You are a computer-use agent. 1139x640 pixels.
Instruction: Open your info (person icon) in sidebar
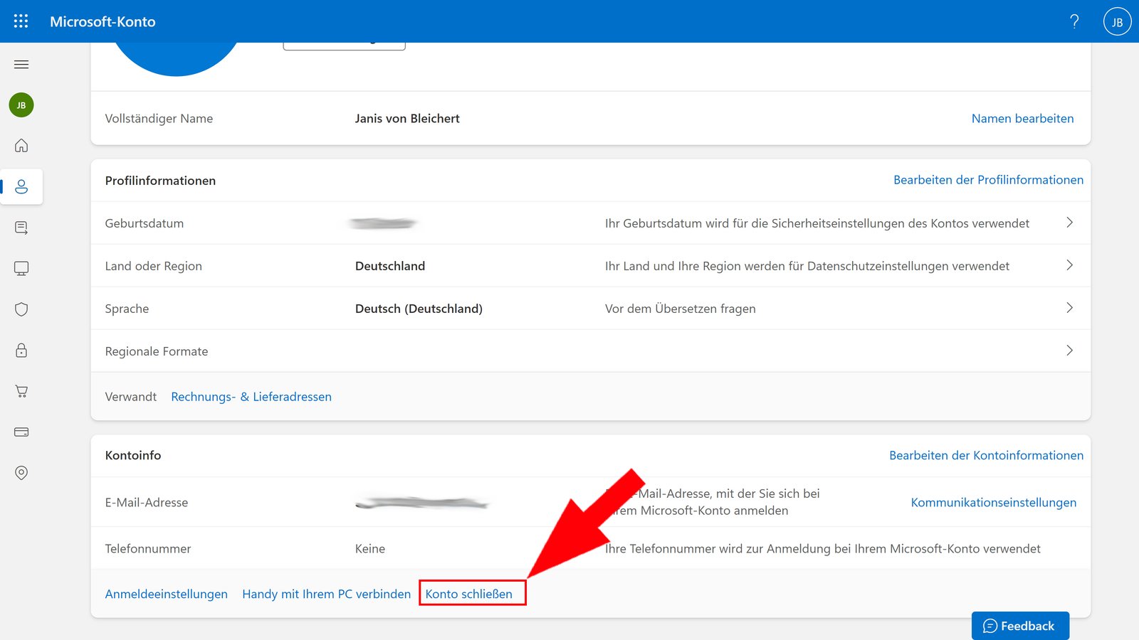[21, 186]
